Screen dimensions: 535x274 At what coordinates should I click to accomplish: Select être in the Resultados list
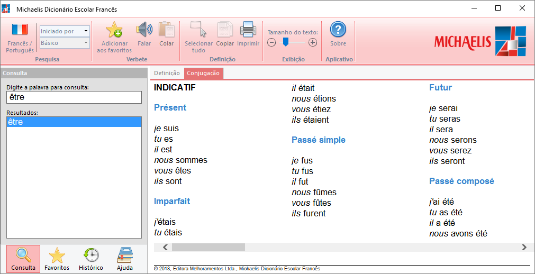(74, 122)
